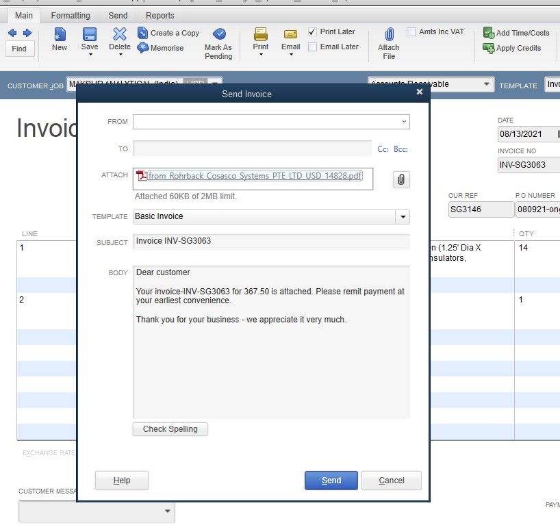Click paperclip attach button in Send Invoice dialog
Screen dimensions: 560x525
(401, 179)
